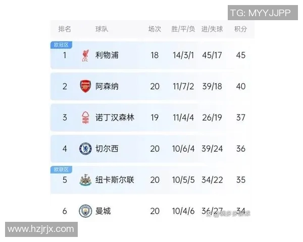303x242 pixels.
Task: Click the Newcastle United crest icon
Action: coord(85,180)
